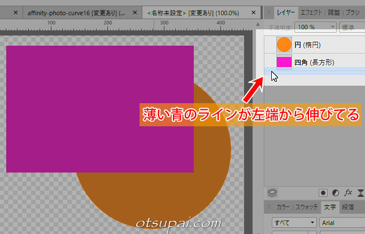This screenshot has width=365, height=234.
Task: Click the magenta rectangle layer thumbnail
Action: 284,62
